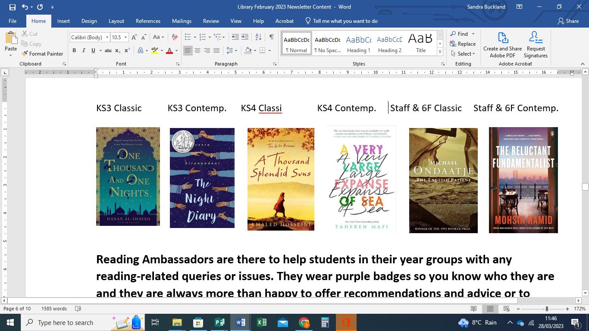Decrease paragraph indent
The width and height of the screenshot is (589, 331).
[x=235, y=37]
